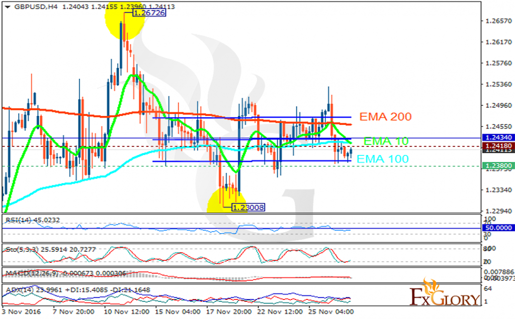Select the EMA 100 label
This screenshot has width=515, height=319.
point(383,159)
